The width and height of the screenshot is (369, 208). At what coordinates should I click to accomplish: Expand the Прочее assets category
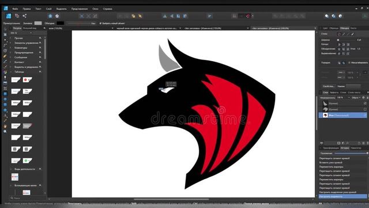point(10,38)
